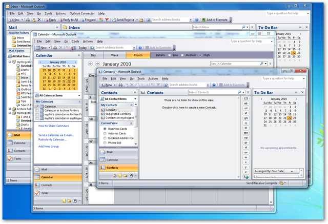The width and height of the screenshot is (328, 224).
Task: Select the Phone List view option
Action: [105, 143]
